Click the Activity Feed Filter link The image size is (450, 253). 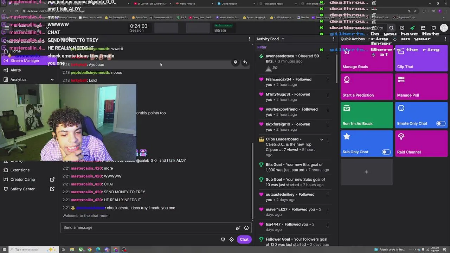click(262, 47)
